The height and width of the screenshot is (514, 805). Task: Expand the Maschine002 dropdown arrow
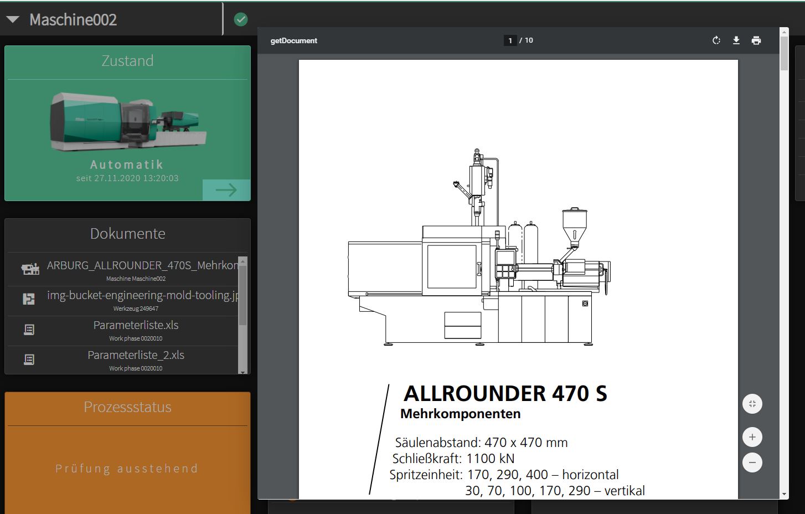pyautogui.click(x=13, y=20)
